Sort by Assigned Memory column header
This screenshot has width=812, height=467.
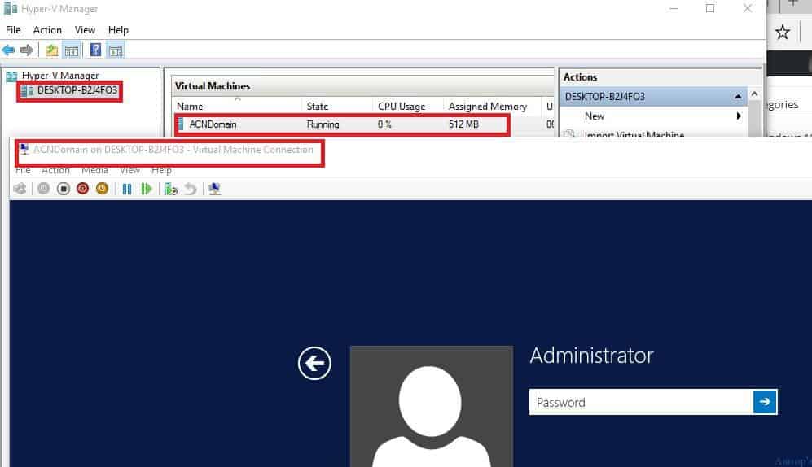[487, 106]
